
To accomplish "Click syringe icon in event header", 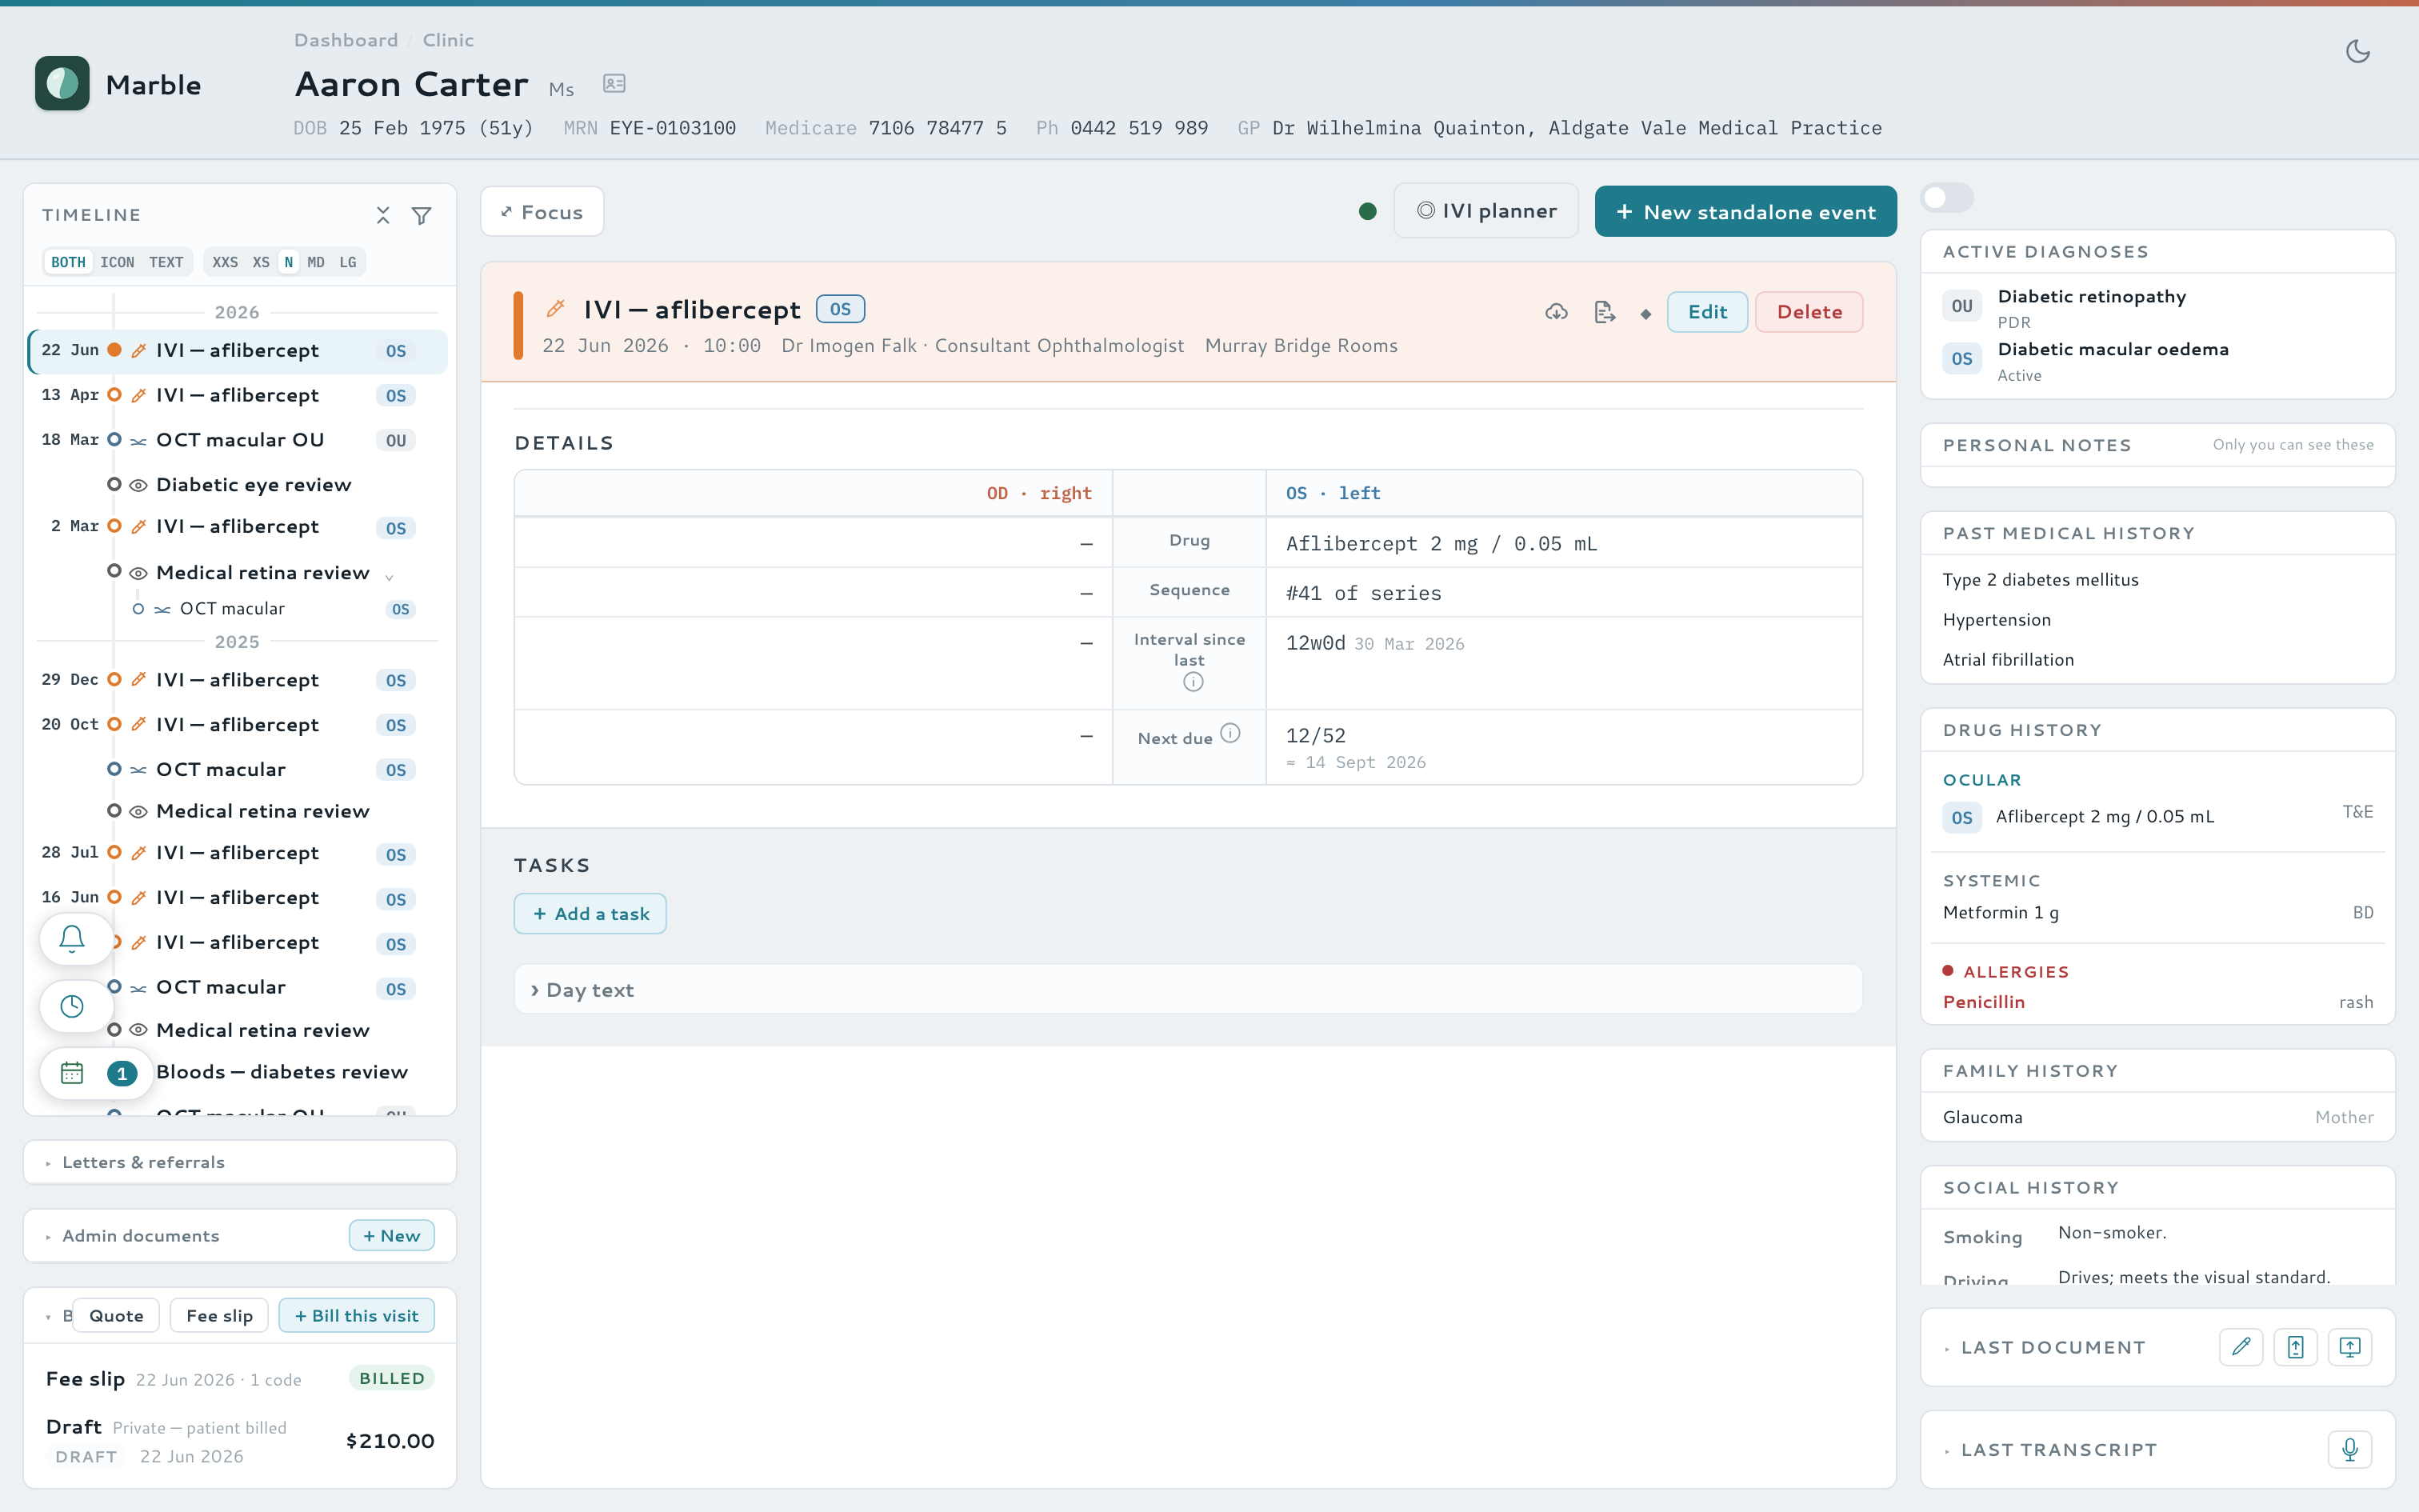I will (x=556, y=309).
